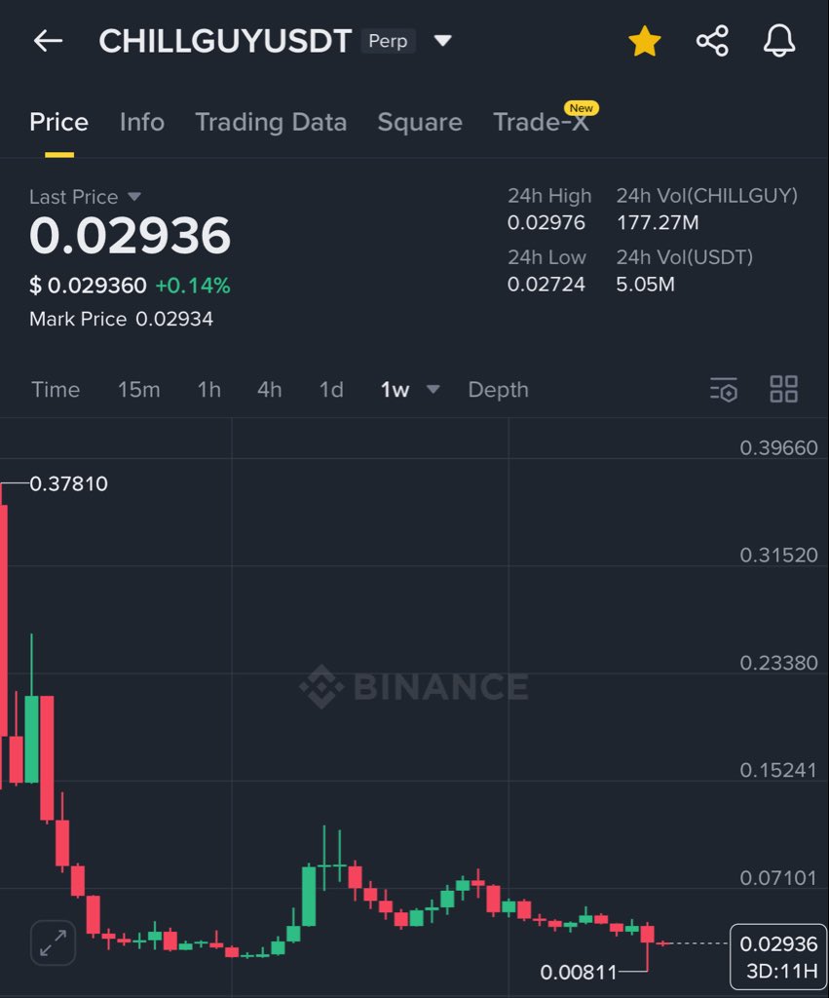Screen dimensions: 829x998
Task: Tap the 24h High value 0.02976
Action: (546, 223)
